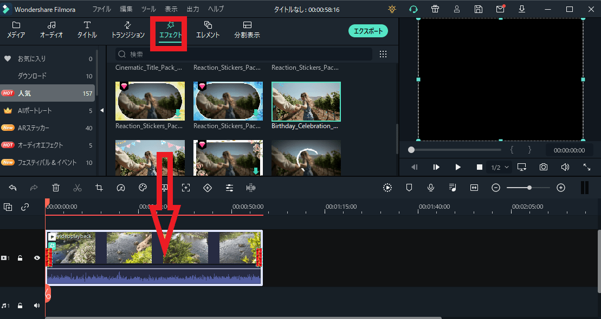This screenshot has height=319, width=601.
Task: Open the メディア media tab
Action: [x=16, y=30]
